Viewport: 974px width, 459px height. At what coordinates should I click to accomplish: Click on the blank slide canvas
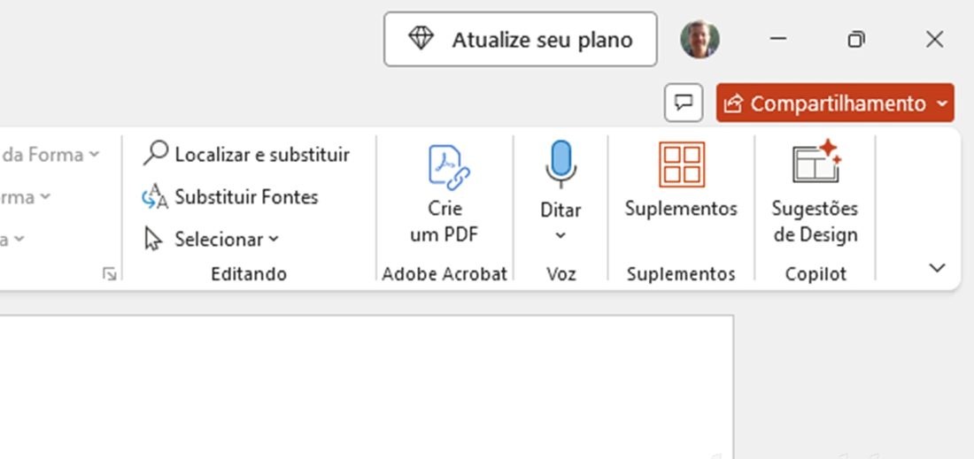click(367, 387)
